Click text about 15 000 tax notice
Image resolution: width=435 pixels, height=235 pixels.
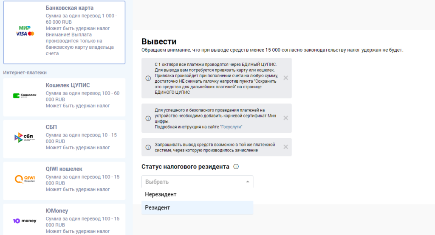[x=272, y=50]
